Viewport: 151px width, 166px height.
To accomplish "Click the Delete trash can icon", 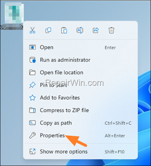I will coord(111,30).
